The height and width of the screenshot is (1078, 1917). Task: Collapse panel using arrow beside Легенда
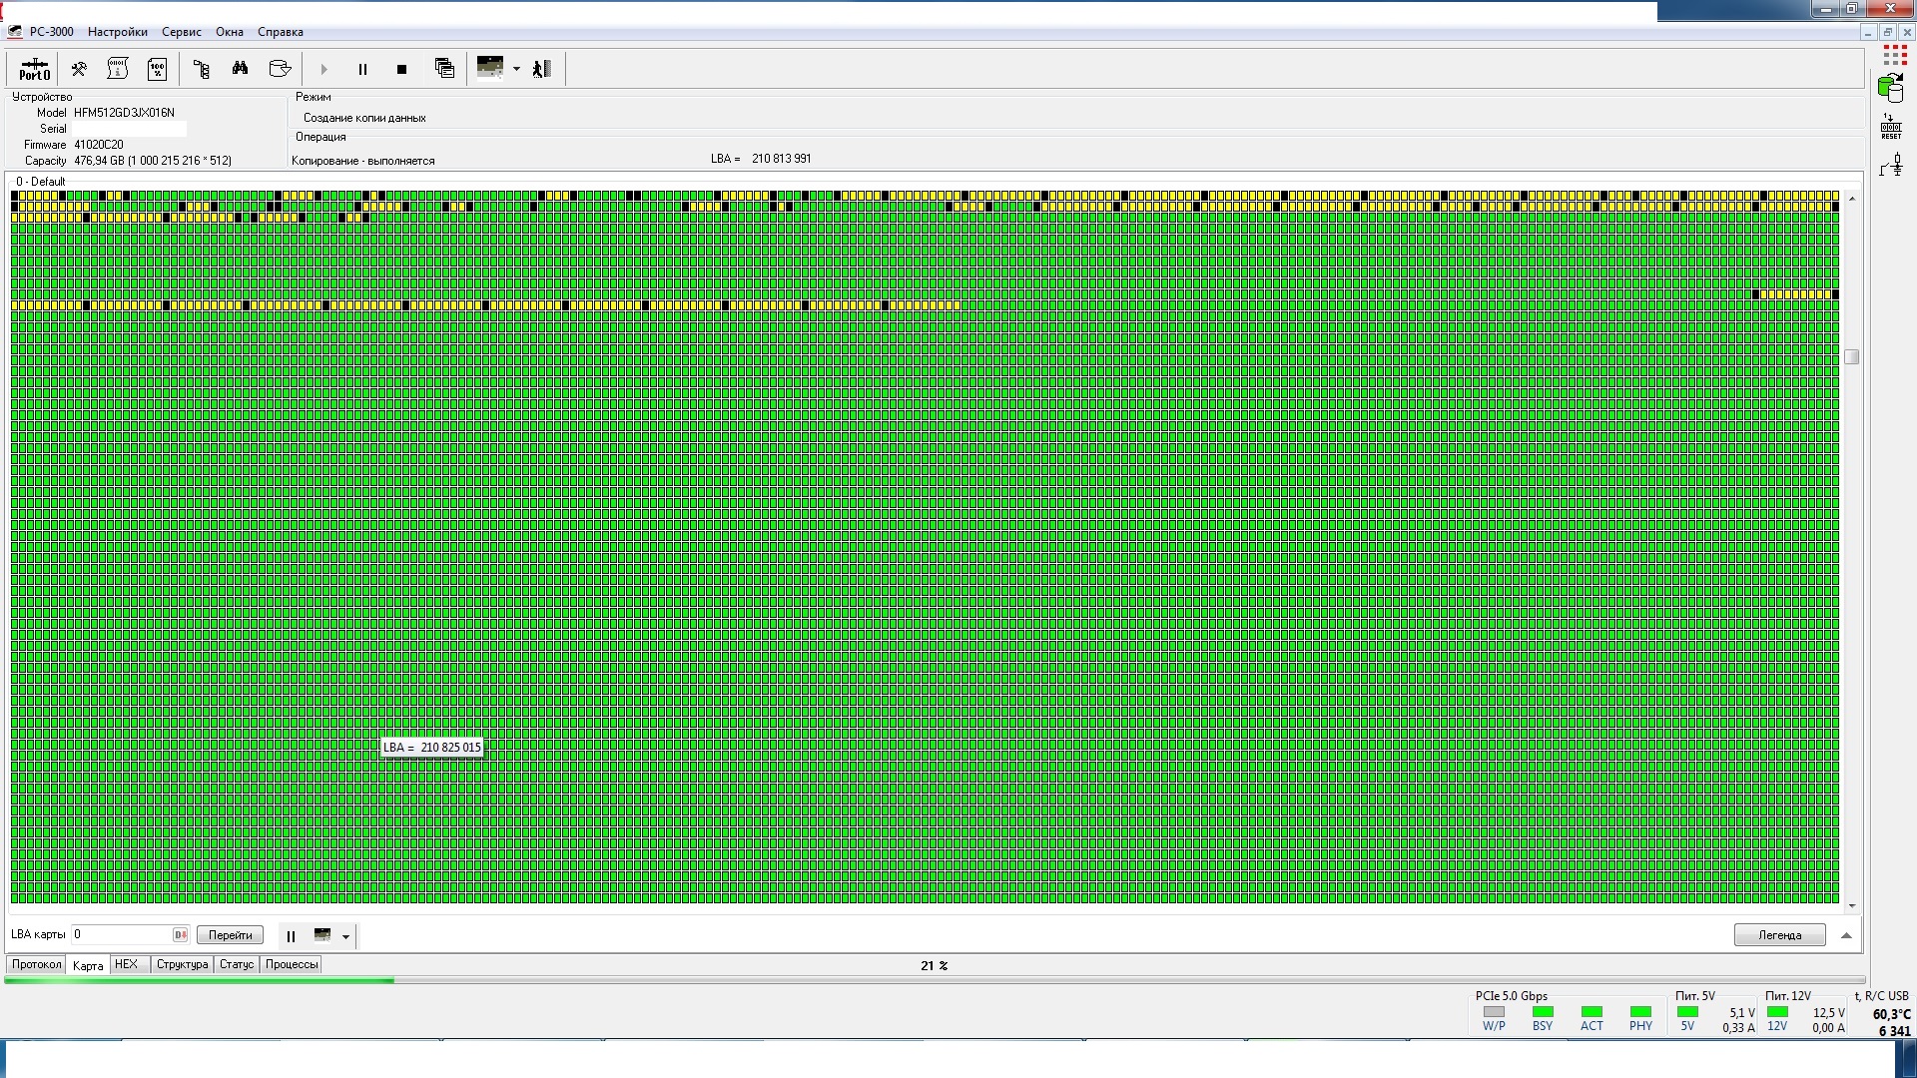(1845, 935)
